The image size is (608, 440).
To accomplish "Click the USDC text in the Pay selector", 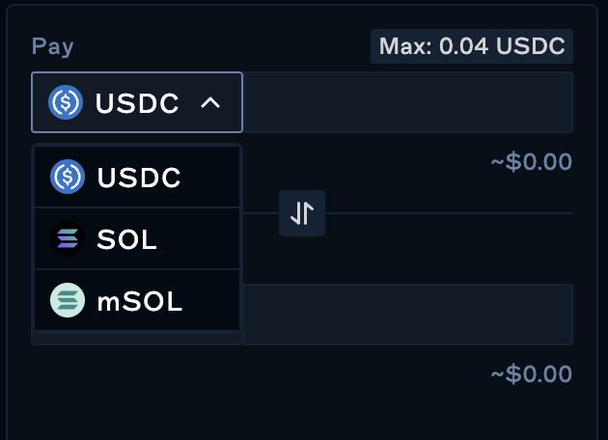I will click(137, 103).
